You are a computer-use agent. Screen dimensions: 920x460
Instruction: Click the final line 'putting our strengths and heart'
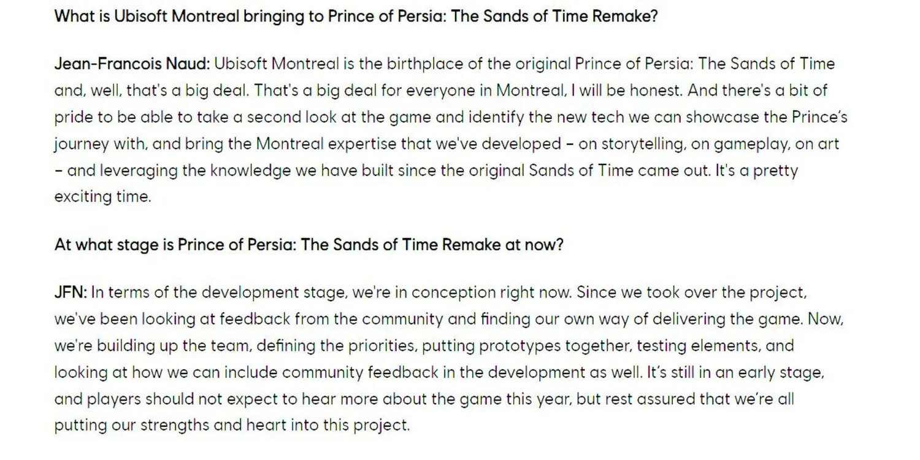pyautogui.click(x=232, y=426)
